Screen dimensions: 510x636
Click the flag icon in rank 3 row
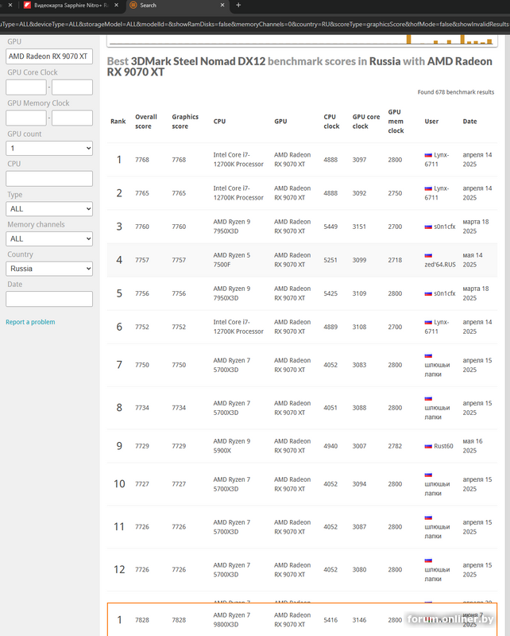pos(428,227)
